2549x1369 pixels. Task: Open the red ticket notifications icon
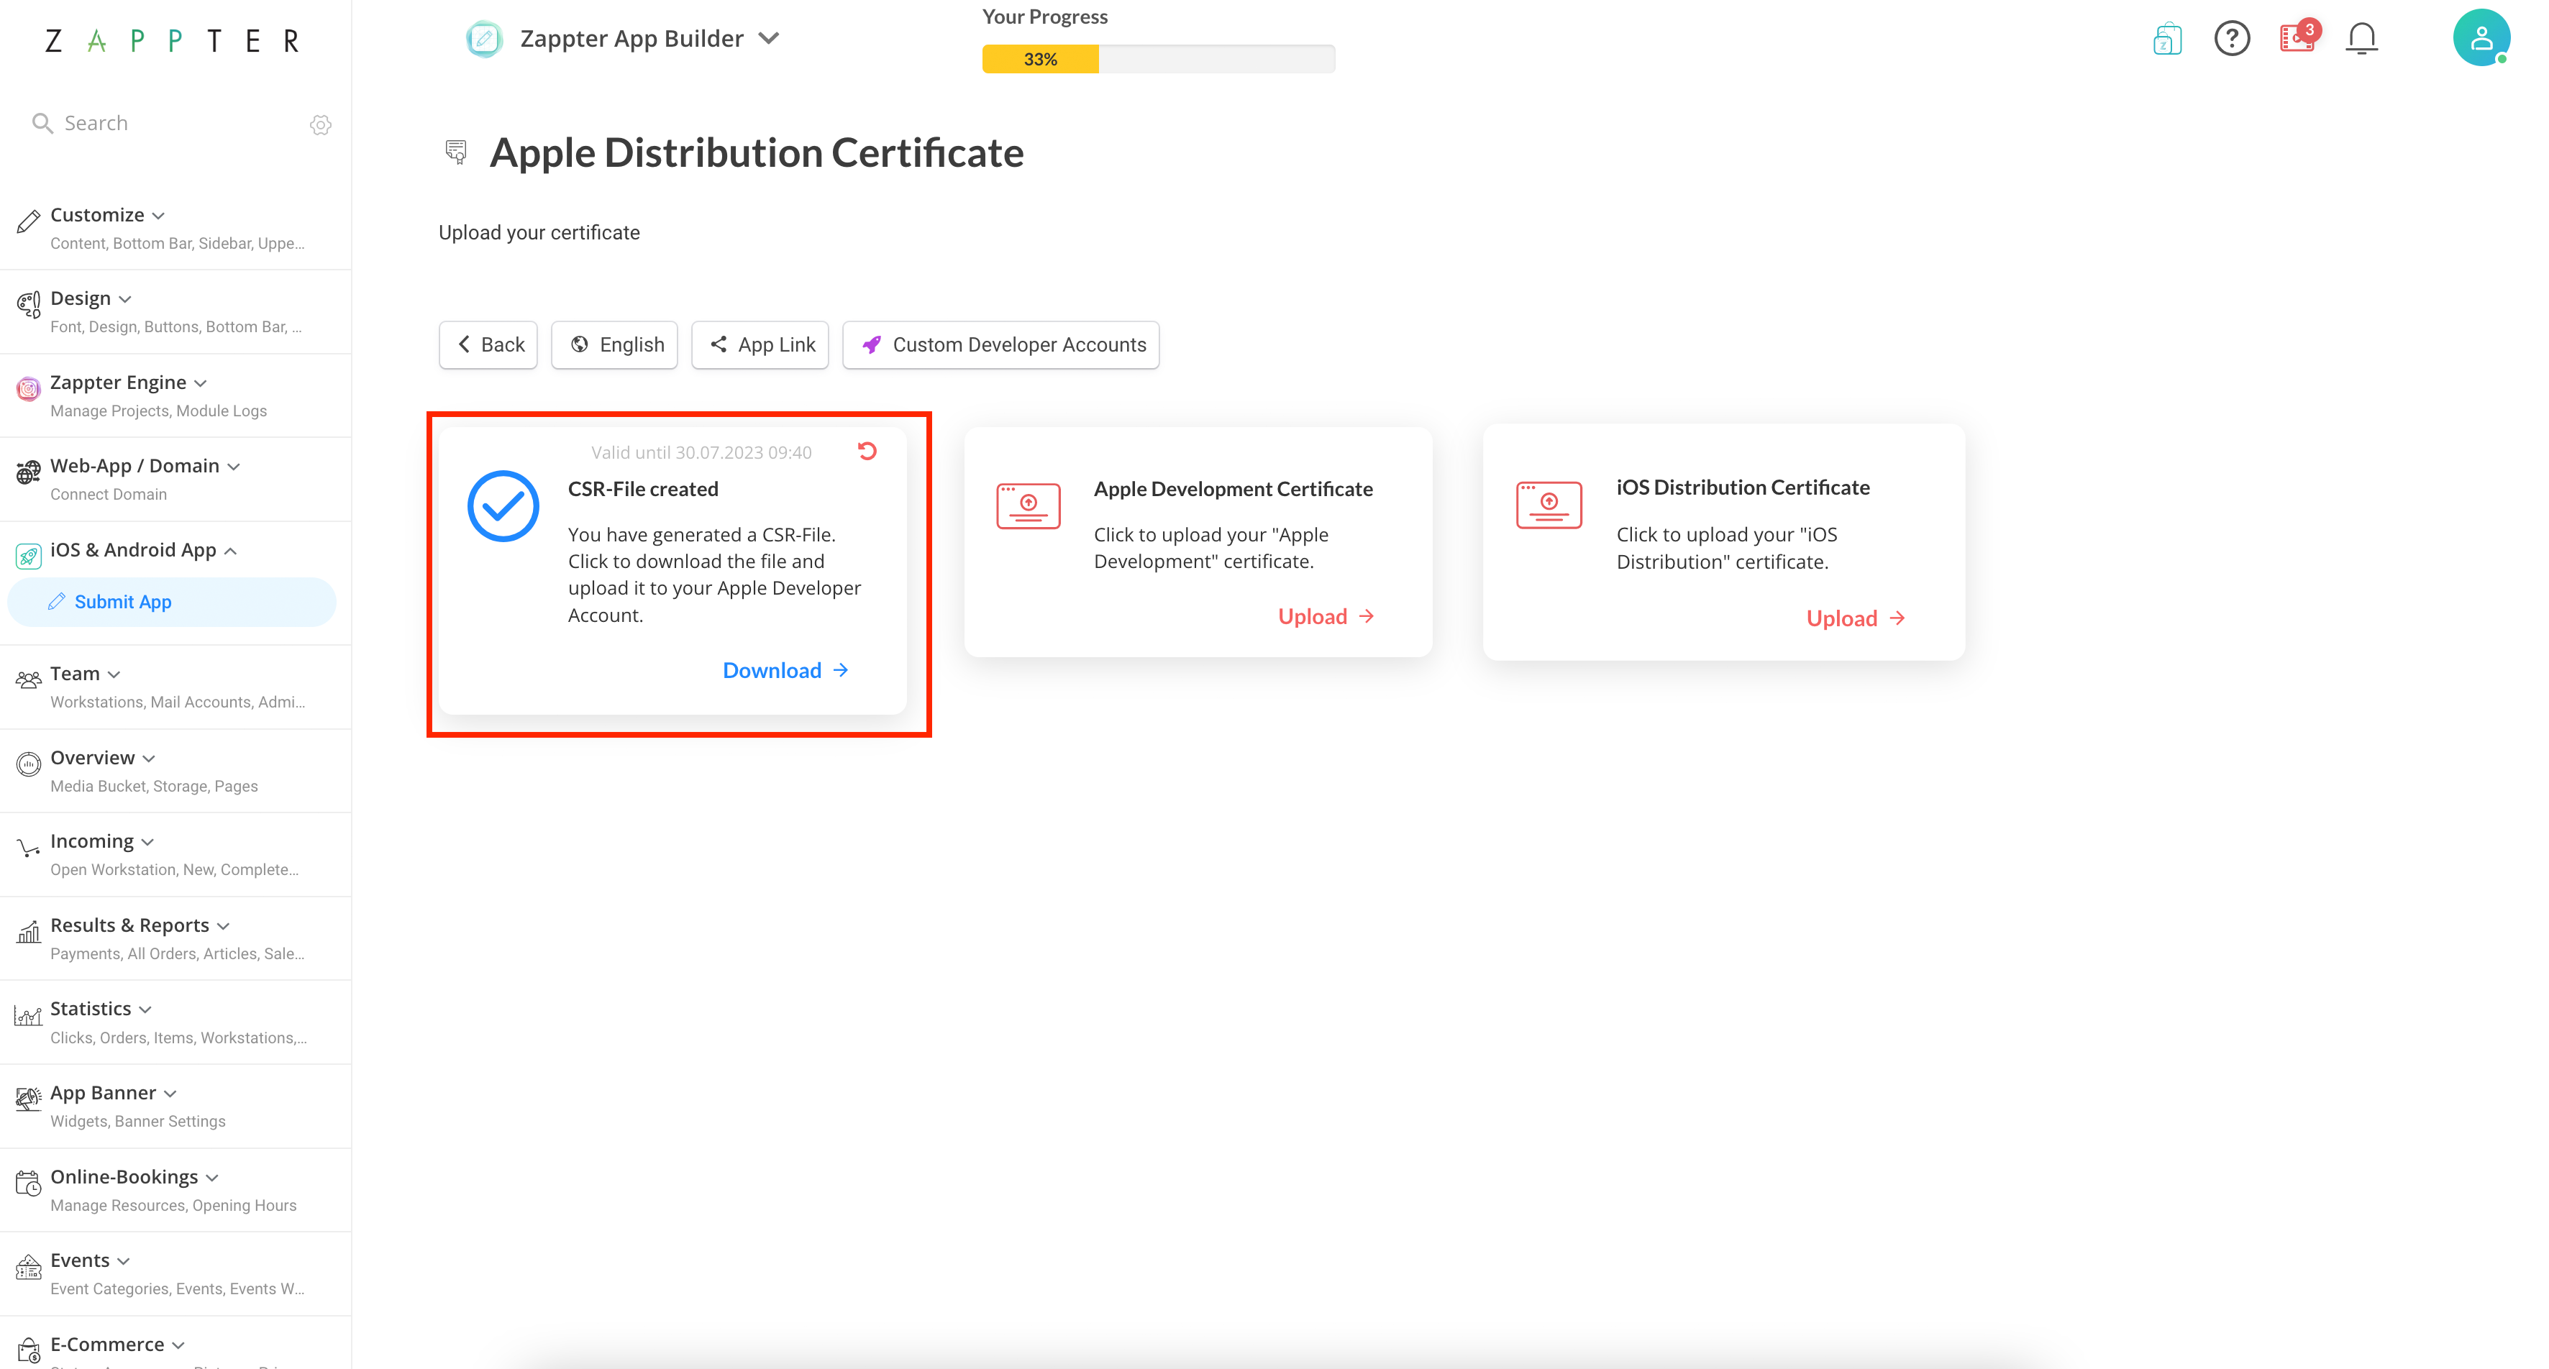[x=2298, y=37]
